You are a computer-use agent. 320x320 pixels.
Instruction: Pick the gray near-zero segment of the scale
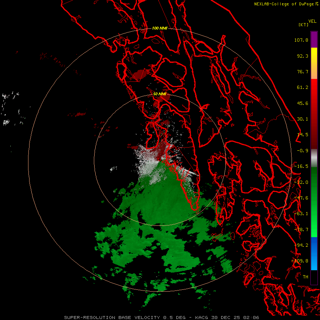coord(314,158)
